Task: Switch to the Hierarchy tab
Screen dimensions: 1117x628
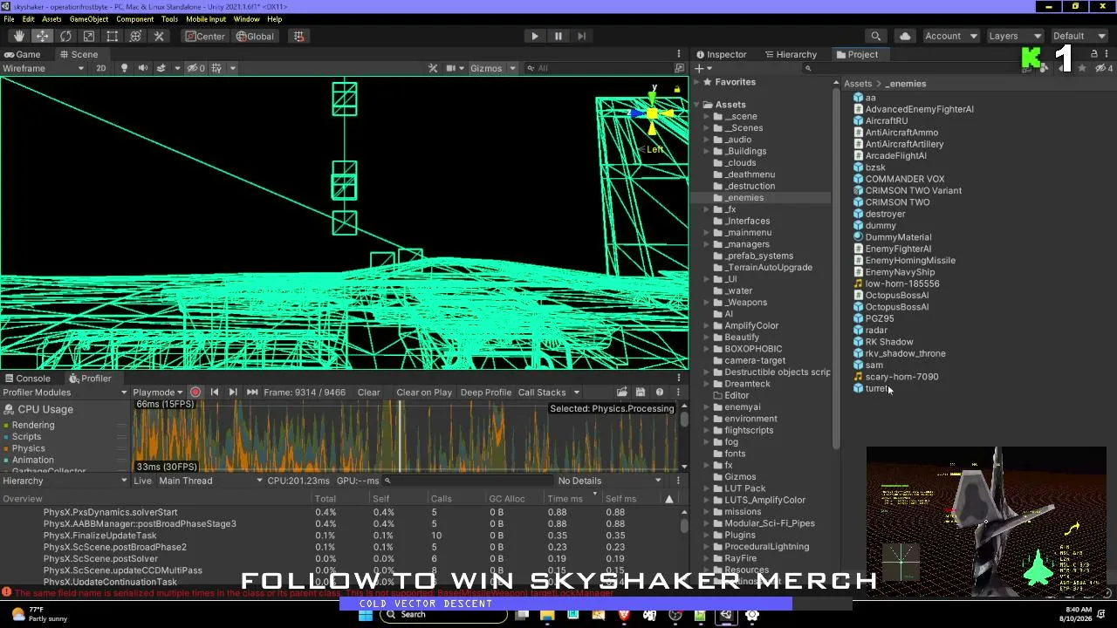Action: [x=791, y=54]
